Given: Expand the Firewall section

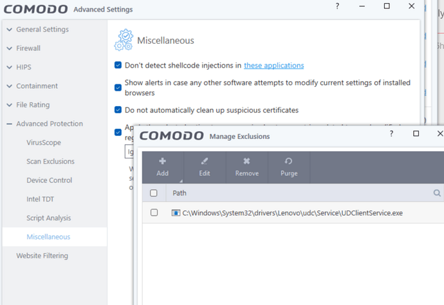Looking at the screenshot, I should click(28, 48).
